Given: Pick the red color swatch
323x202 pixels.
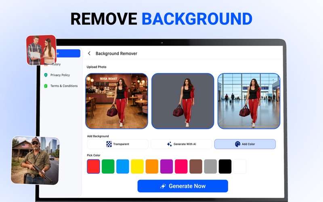Looking at the screenshot, I should [x=93, y=166].
